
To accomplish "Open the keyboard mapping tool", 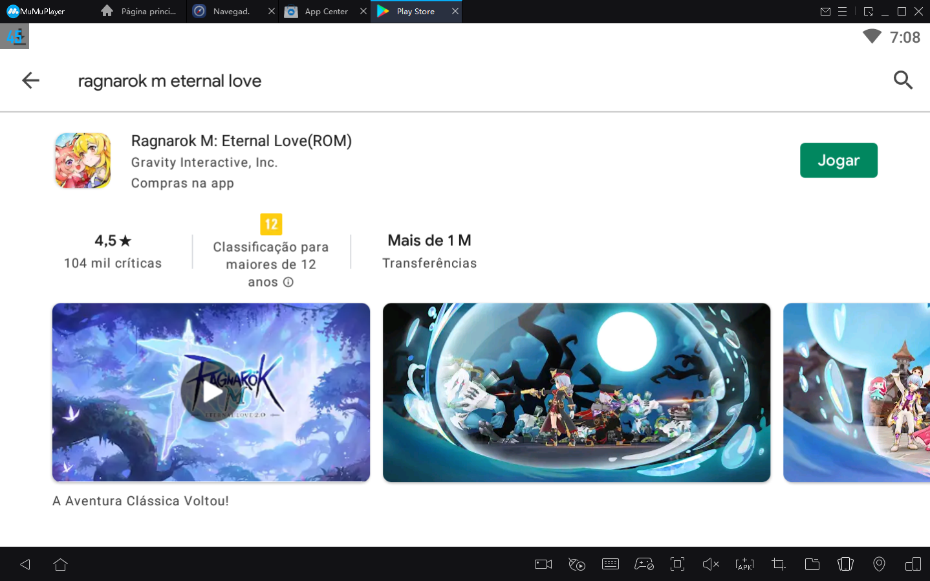I will pos(611,564).
